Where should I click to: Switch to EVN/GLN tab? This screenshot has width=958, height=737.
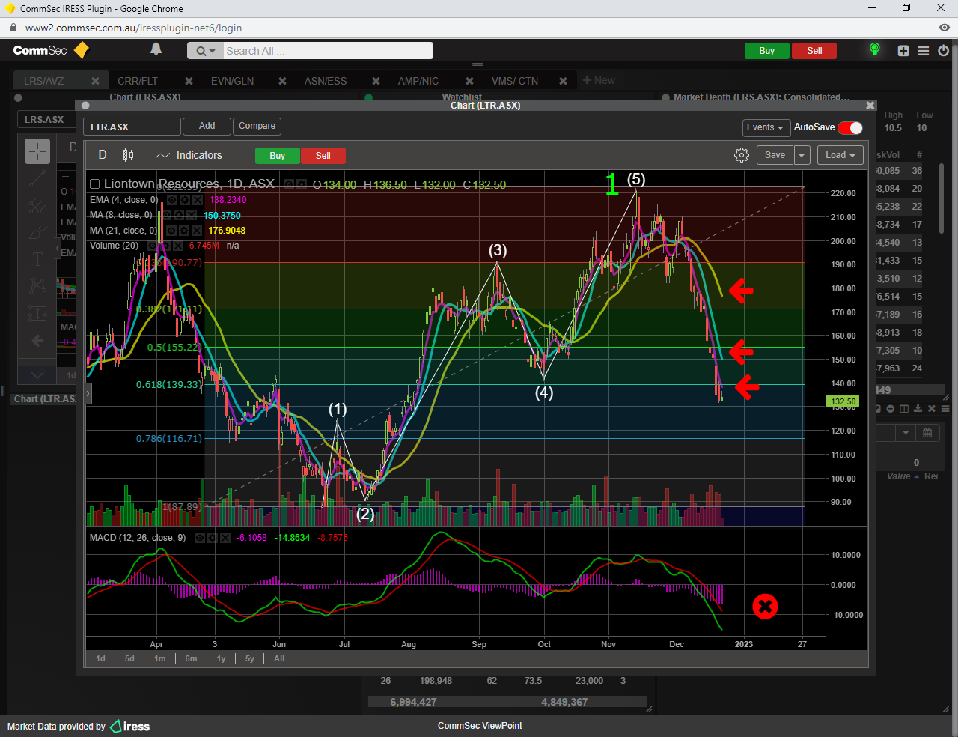(232, 81)
